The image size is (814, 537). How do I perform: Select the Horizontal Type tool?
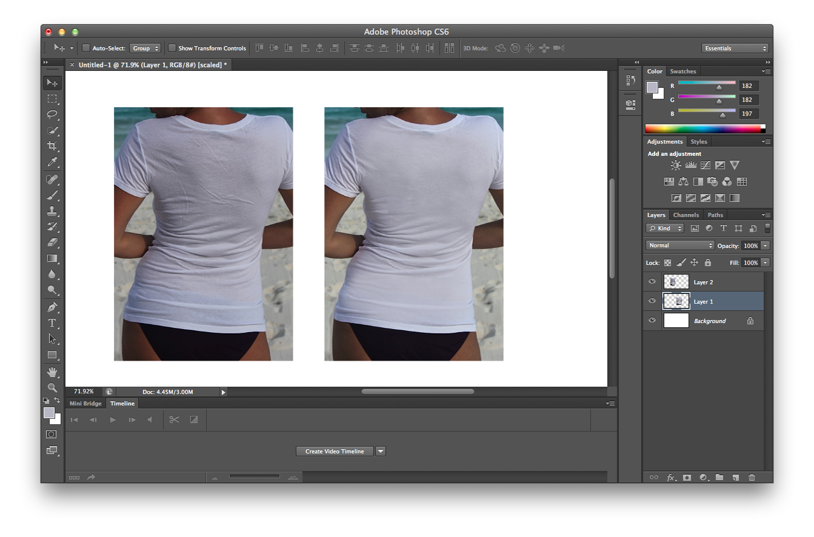point(52,323)
